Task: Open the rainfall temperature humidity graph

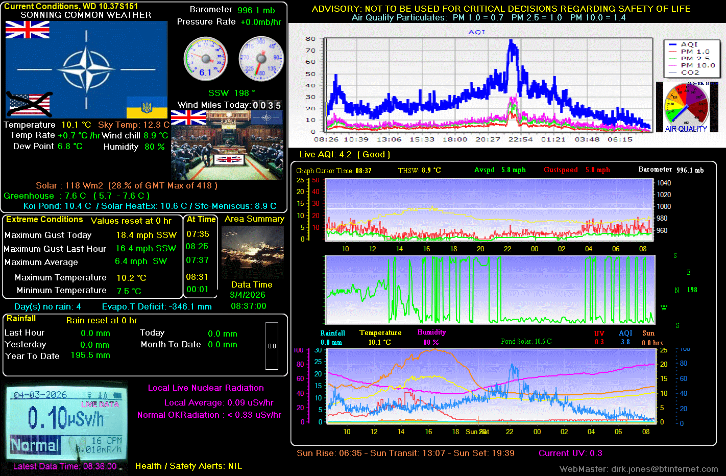Action: pyautogui.click(x=490, y=387)
